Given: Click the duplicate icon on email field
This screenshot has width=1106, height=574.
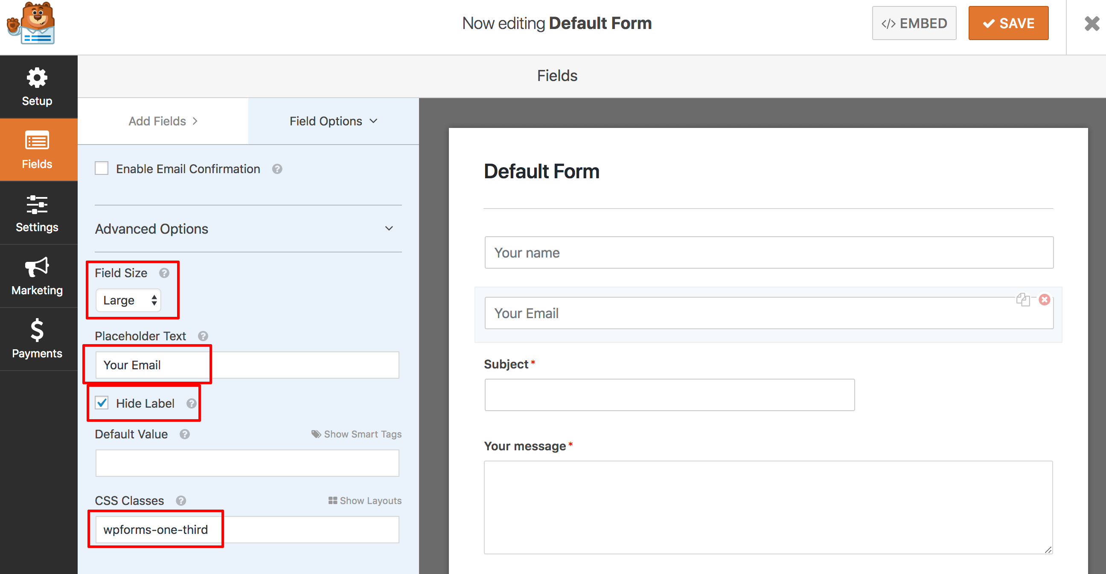Looking at the screenshot, I should point(1023,299).
